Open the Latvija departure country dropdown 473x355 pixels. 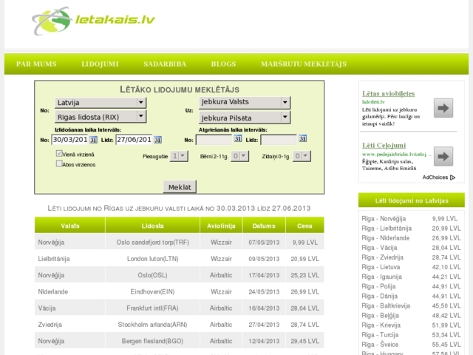coord(101,103)
